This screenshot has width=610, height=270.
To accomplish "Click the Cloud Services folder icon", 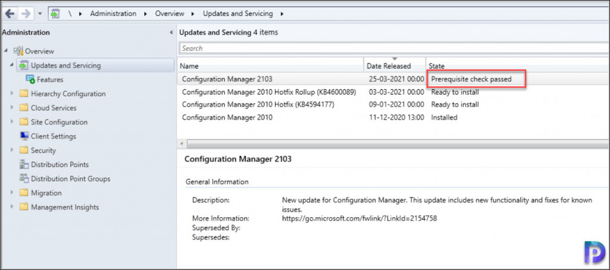I will (x=24, y=108).
